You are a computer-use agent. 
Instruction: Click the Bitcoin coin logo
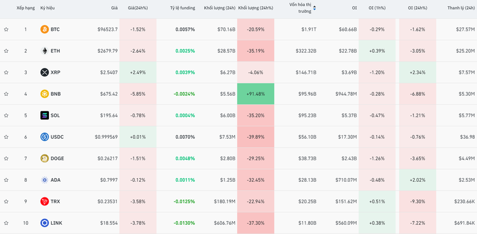[x=44, y=30]
